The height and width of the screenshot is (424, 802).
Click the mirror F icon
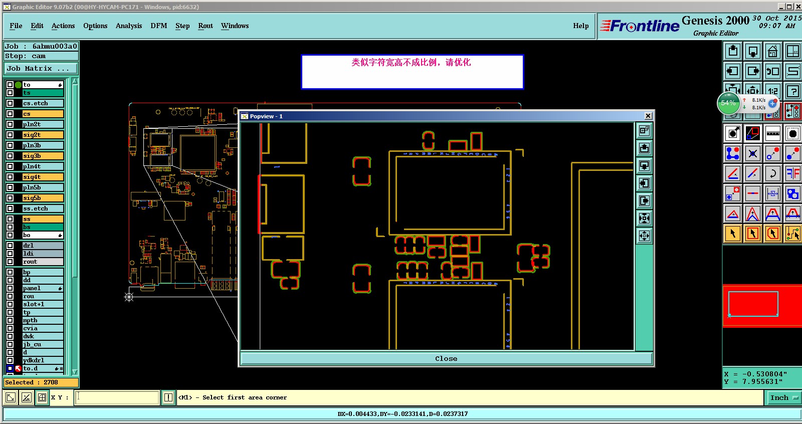pyautogui.click(x=793, y=173)
